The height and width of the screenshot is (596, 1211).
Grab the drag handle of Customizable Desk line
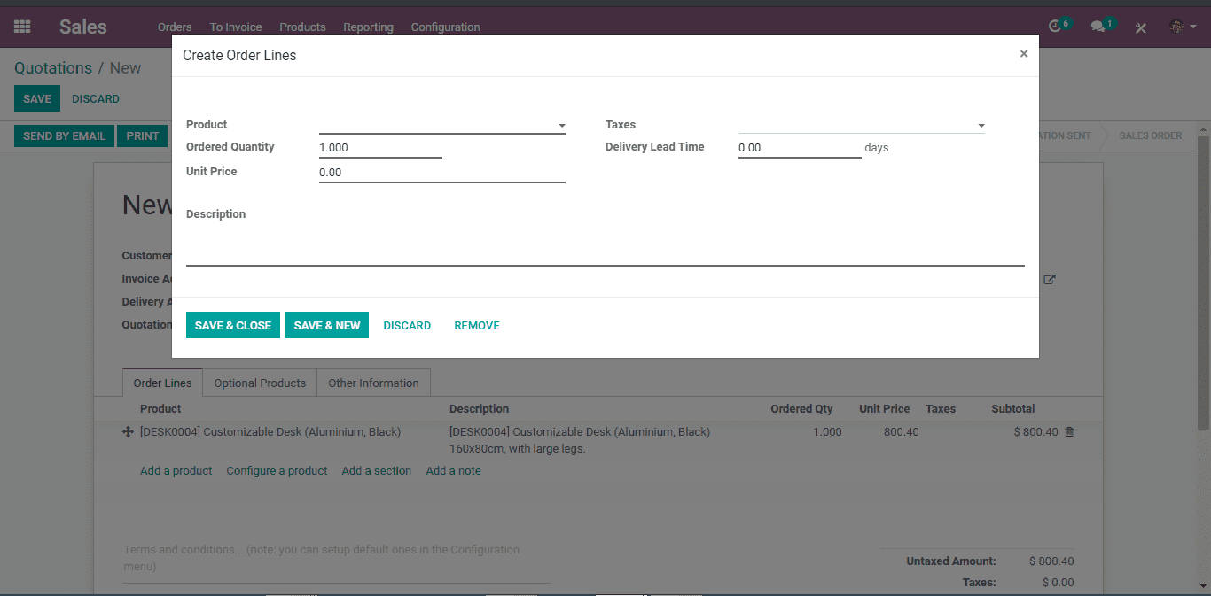coord(128,432)
